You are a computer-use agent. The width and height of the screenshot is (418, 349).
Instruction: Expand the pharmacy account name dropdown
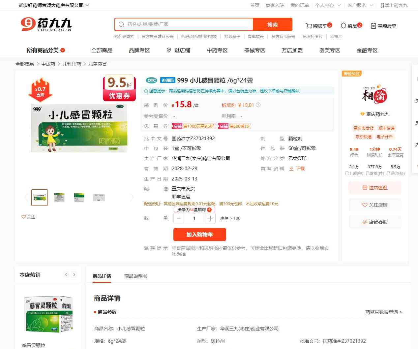(87, 5)
